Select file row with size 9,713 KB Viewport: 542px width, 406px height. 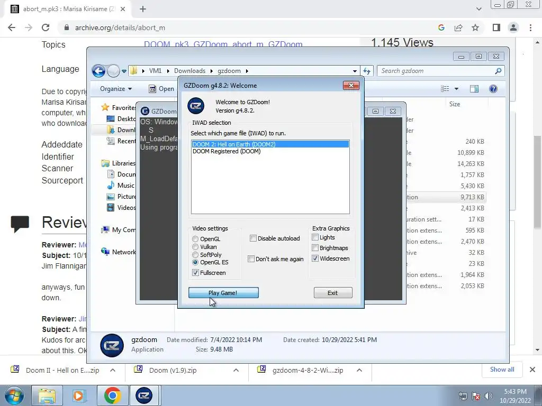tap(446, 197)
